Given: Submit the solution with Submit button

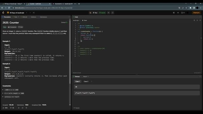Looking at the screenshot, I should 102,13.
